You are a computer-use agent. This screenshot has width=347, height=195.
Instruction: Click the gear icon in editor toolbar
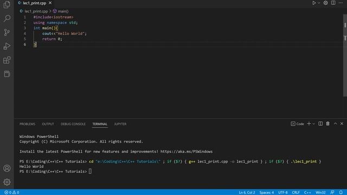(325, 3)
